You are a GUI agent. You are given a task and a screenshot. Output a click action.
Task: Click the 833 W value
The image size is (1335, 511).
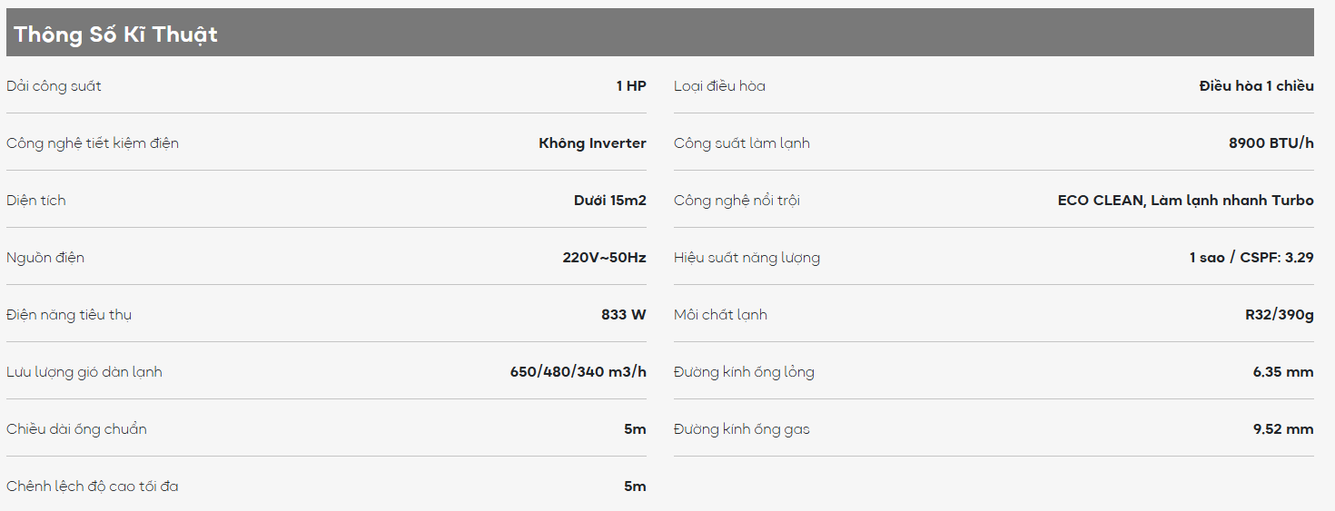click(x=624, y=315)
